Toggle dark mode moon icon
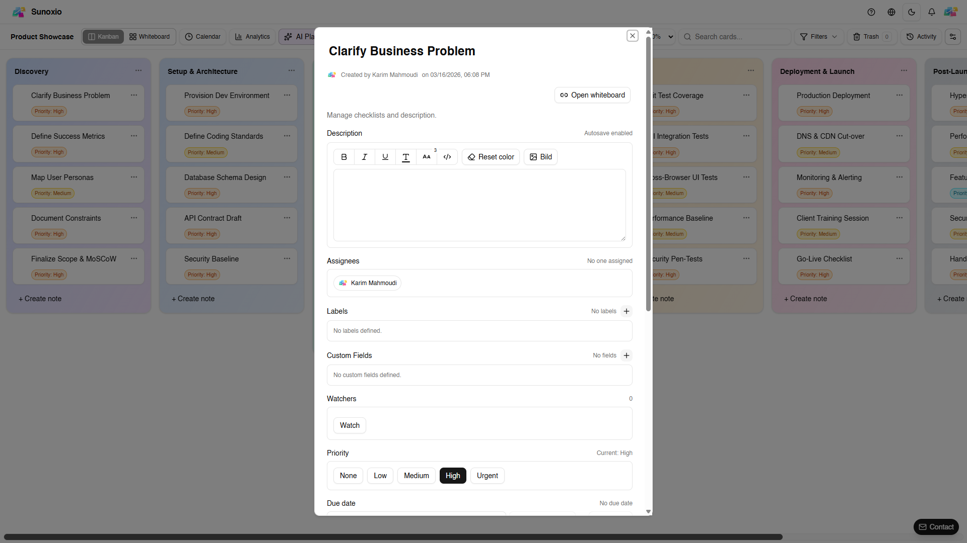This screenshot has width=967, height=543. click(912, 12)
